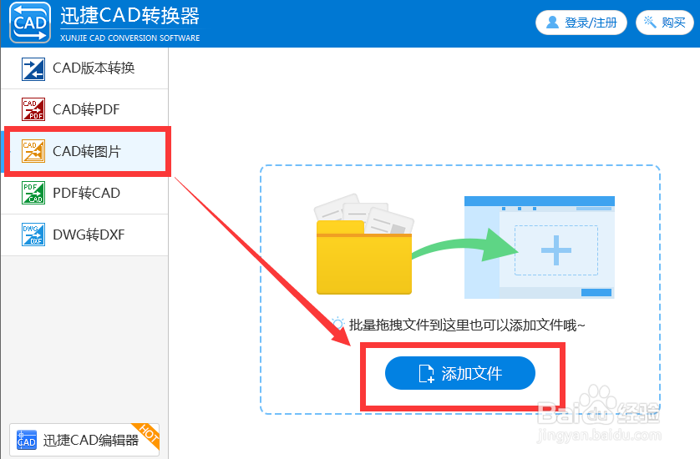Screen dimensions: 700x459
Task: Click the 购买 button
Action: point(665,23)
